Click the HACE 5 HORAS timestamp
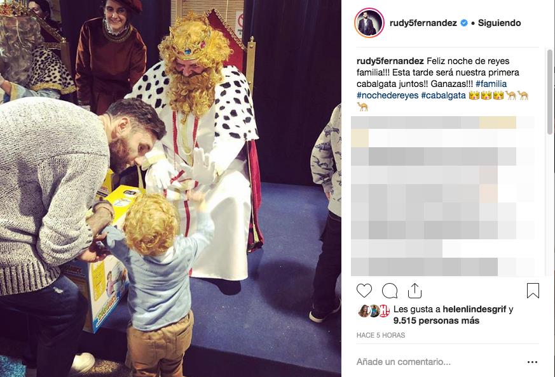The height and width of the screenshot is (377, 555). point(381,335)
